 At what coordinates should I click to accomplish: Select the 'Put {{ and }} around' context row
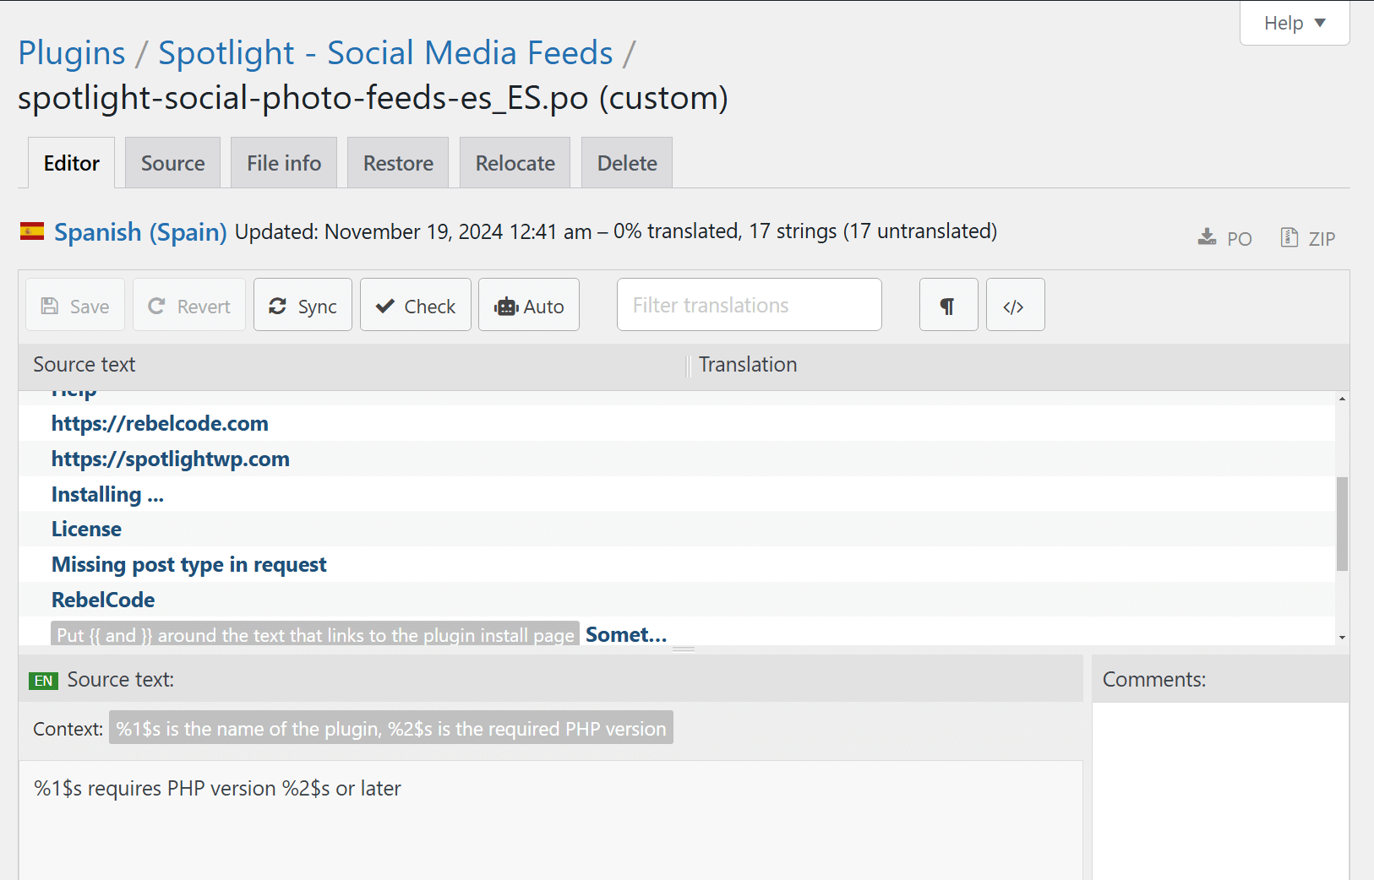[x=677, y=633]
